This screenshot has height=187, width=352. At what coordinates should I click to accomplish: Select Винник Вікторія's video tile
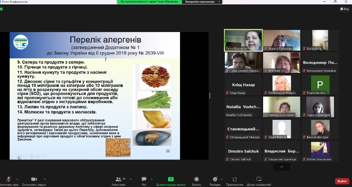click(x=320, y=129)
